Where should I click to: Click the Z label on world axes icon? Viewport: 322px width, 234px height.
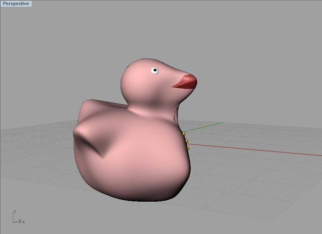[x=15, y=211]
